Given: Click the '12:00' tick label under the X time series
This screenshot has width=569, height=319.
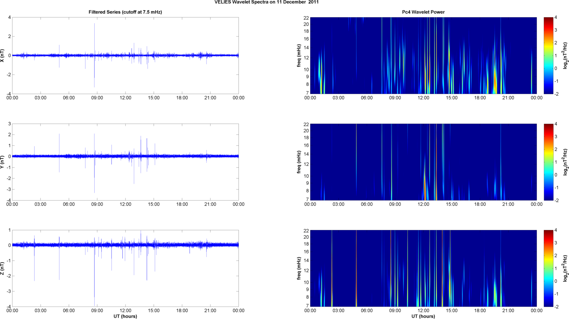Looking at the screenshot, I should point(125,98).
